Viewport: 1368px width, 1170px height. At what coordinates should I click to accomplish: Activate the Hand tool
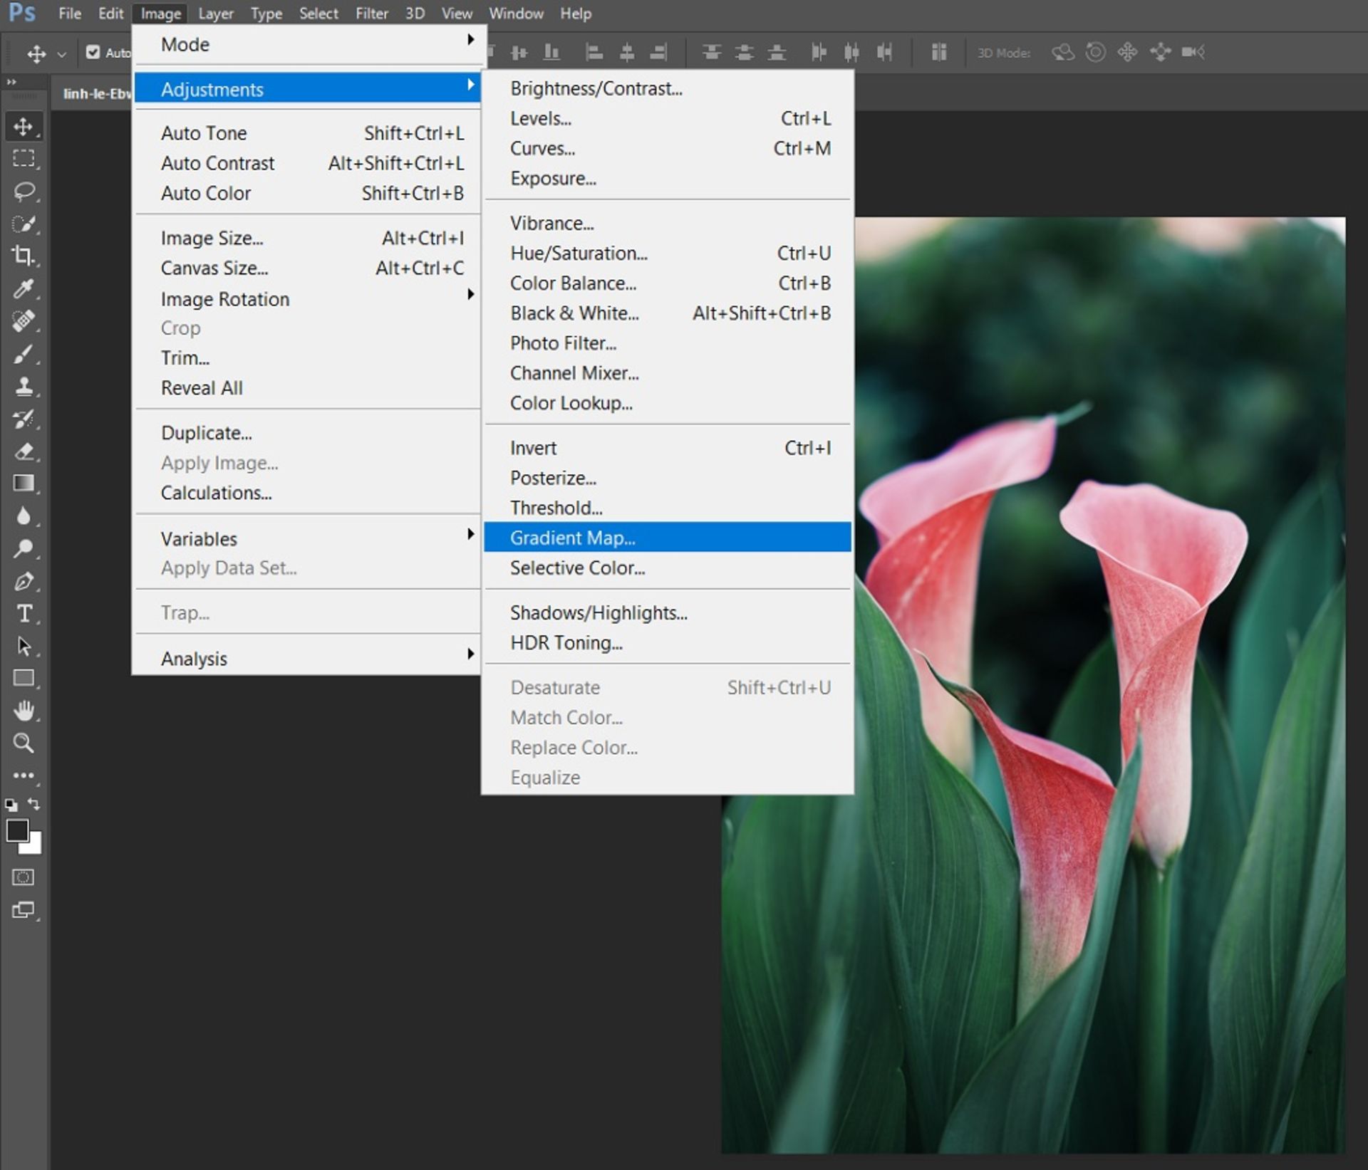(24, 710)
